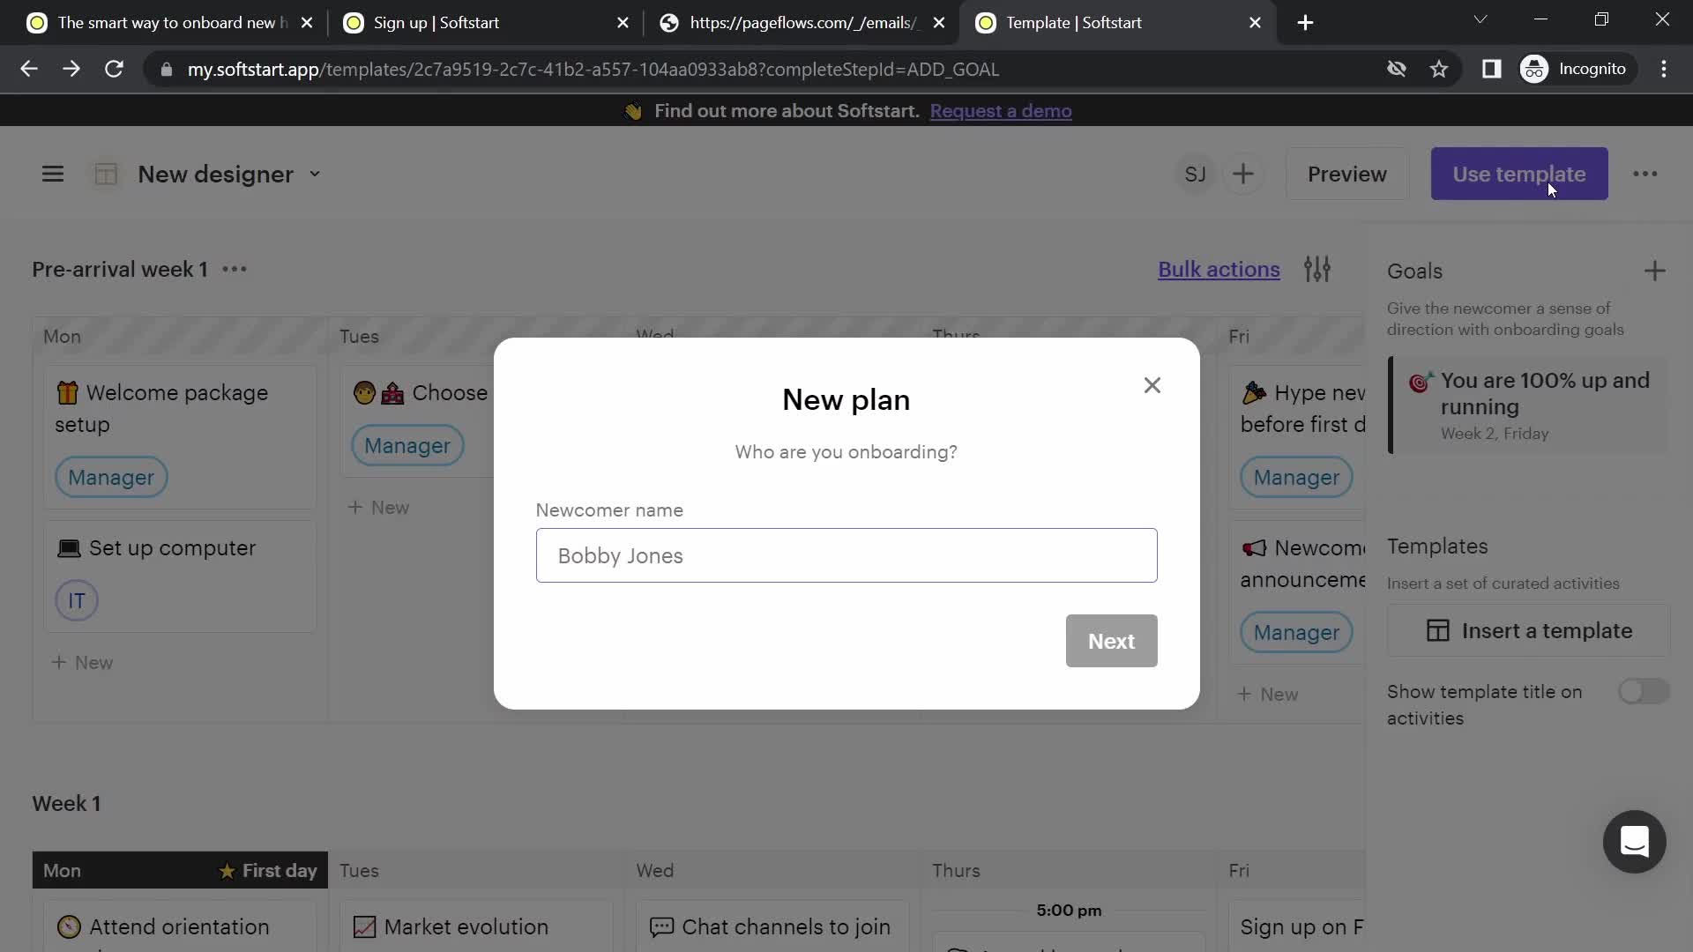This screenshot has width=1693, height=952.
Task: Open the filter sliders settings icon
Action: click(x=1317, y=269)
